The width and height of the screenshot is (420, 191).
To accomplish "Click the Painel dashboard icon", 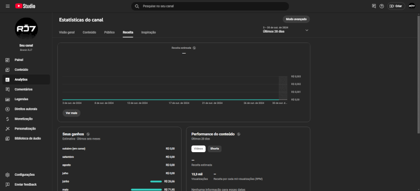I will pos(7,60).
